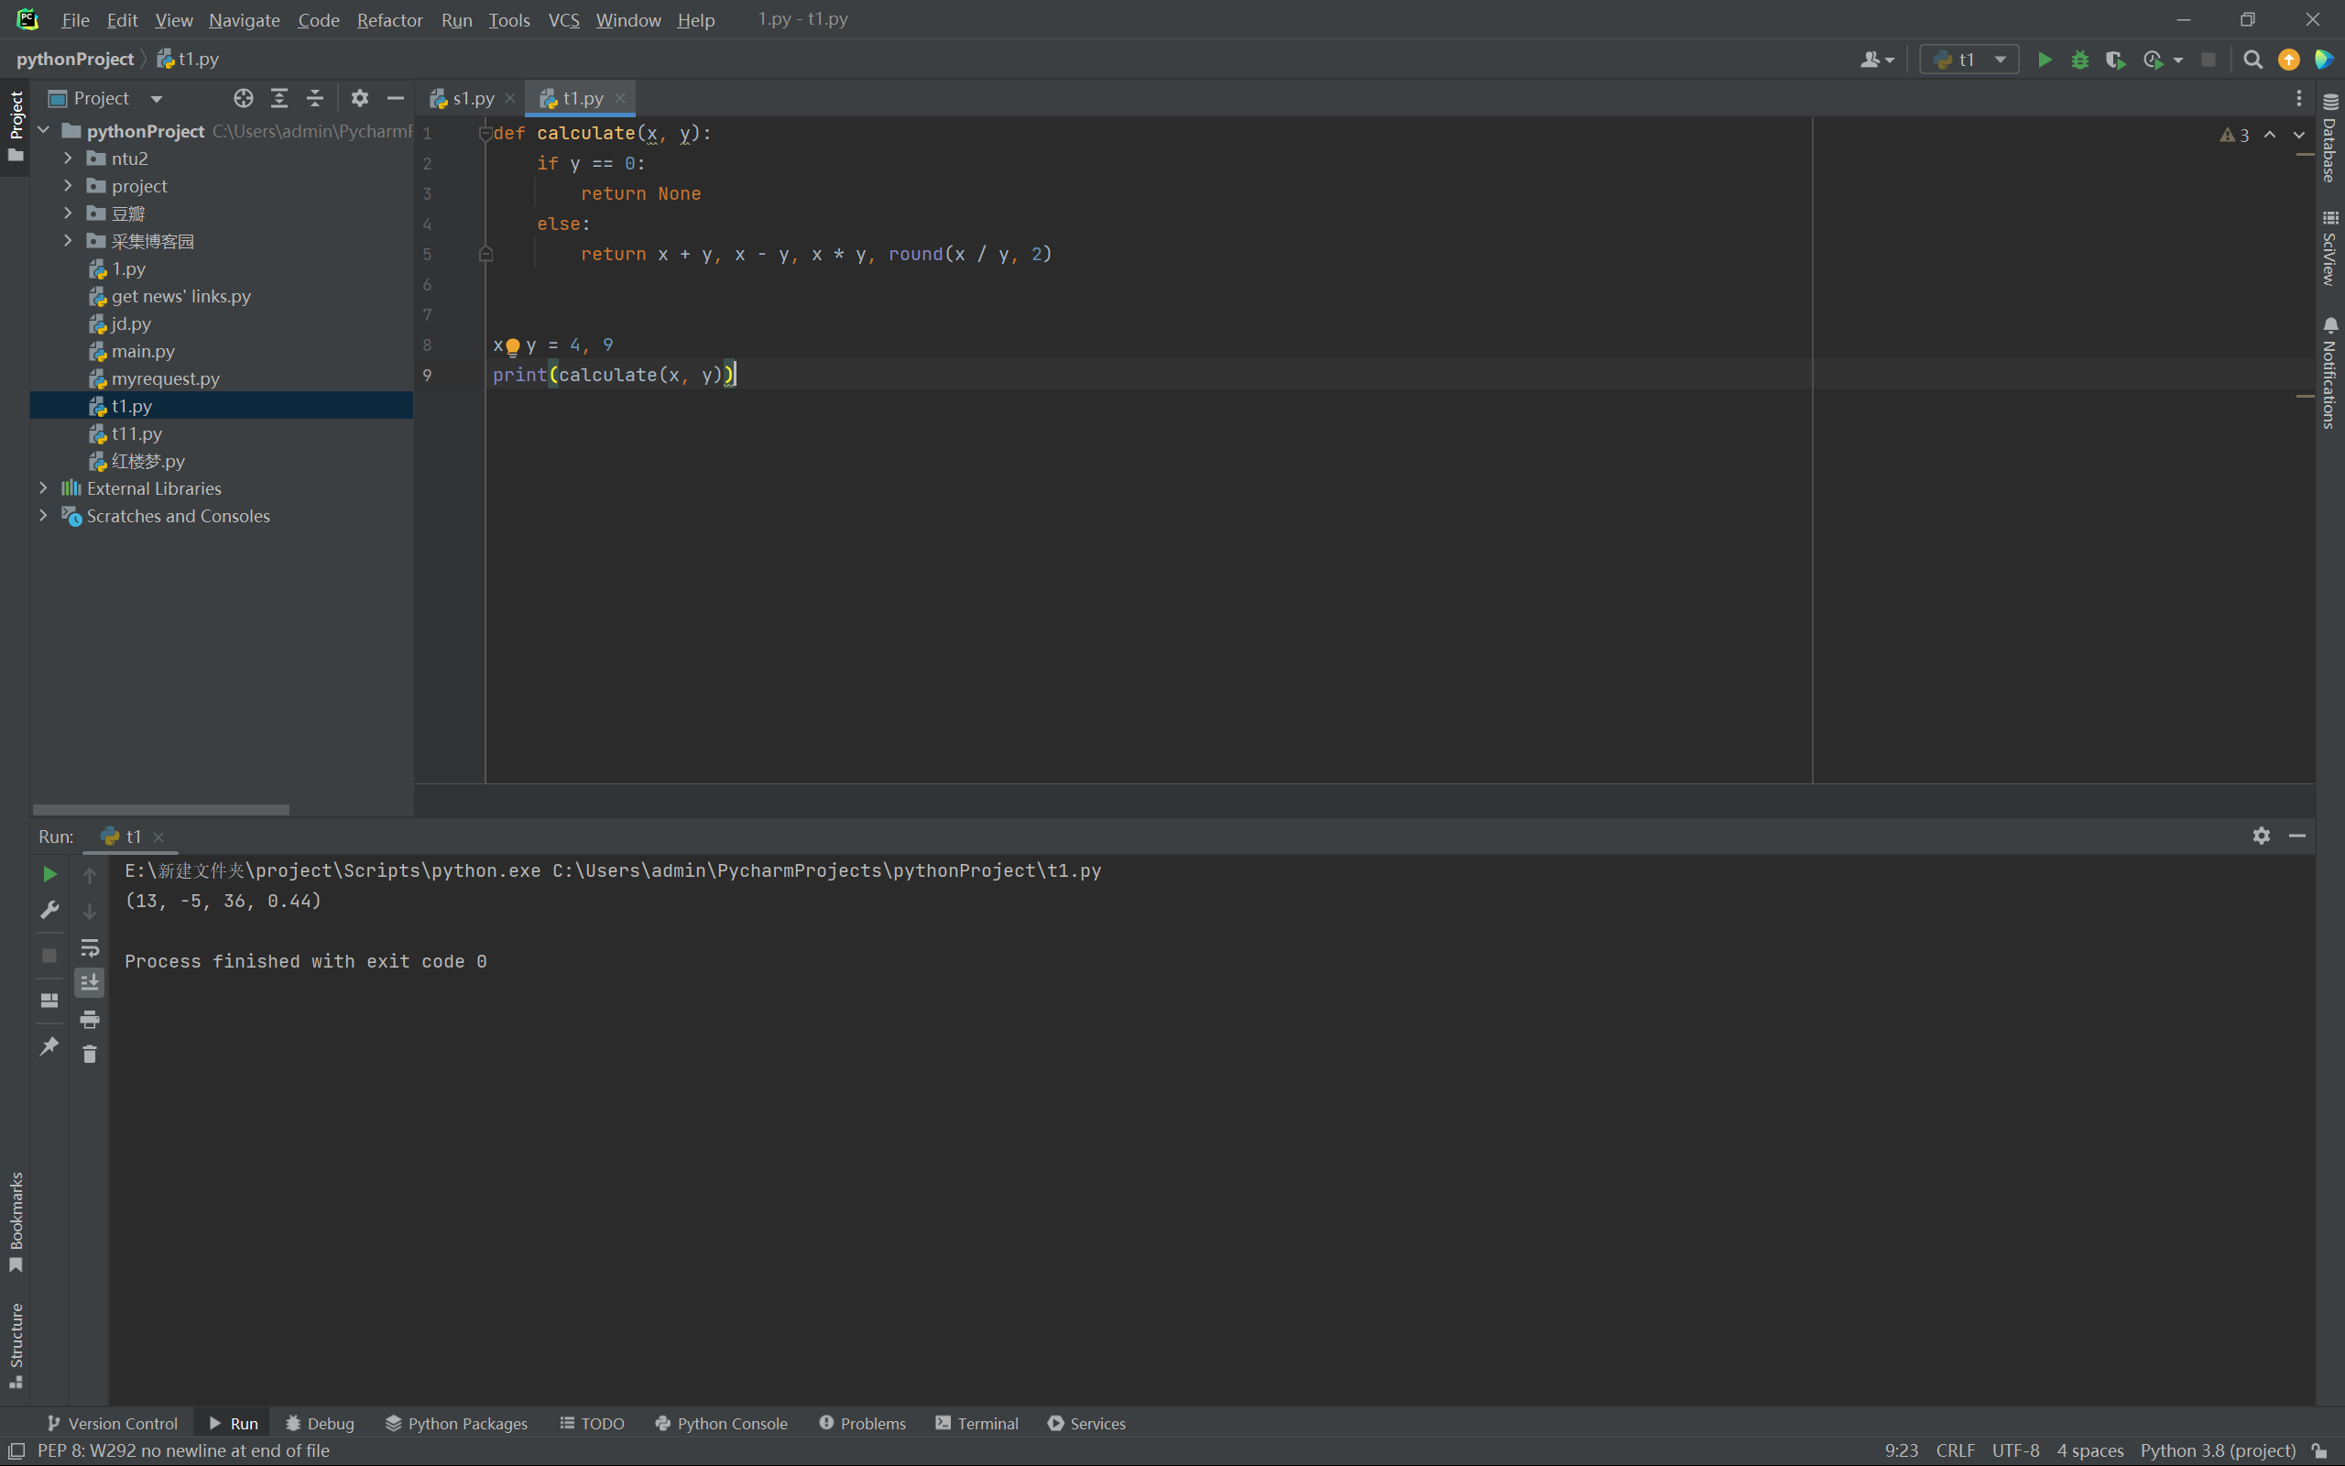Viewport: 2345px width, 1466px height.
Task: Run with Coverage shield icon
Action: click(x=2114, y=60)
